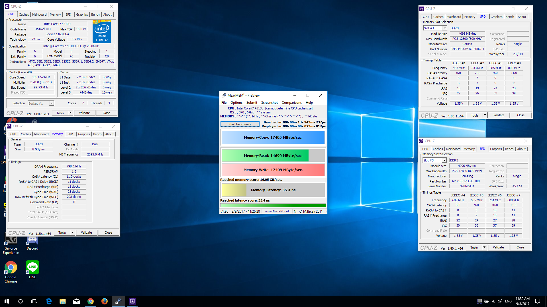
Task: Click the MaxxMEM window title icon
Action: [x=224, y=95]
